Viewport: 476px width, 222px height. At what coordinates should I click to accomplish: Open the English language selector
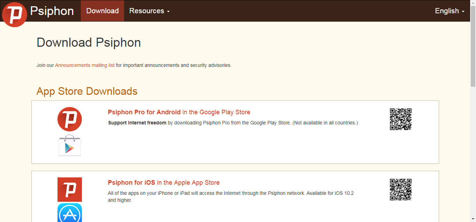coord(450,11)
